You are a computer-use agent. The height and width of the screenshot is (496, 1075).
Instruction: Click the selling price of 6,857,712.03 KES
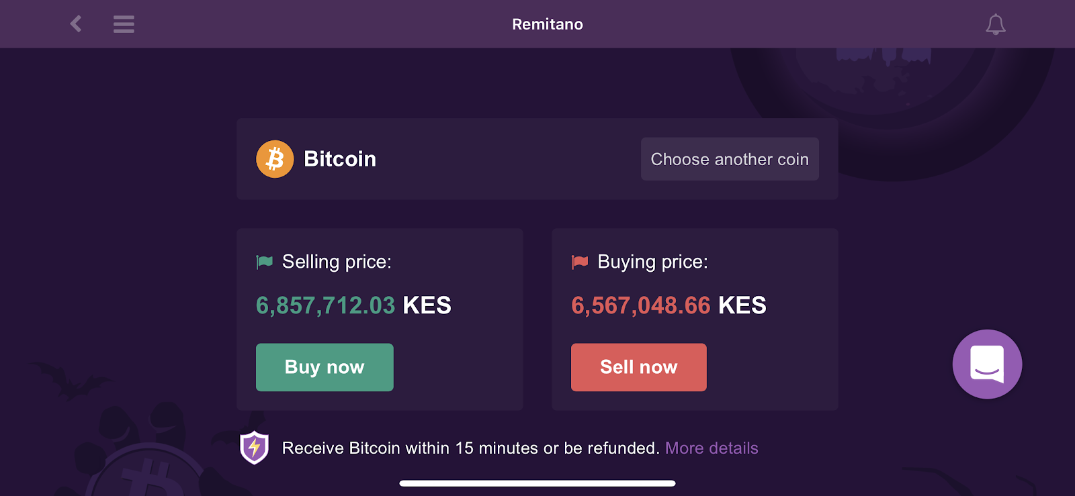click(354, 305)
